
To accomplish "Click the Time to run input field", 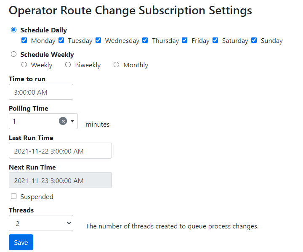I will pyautogui.click(x=41, y=92).
